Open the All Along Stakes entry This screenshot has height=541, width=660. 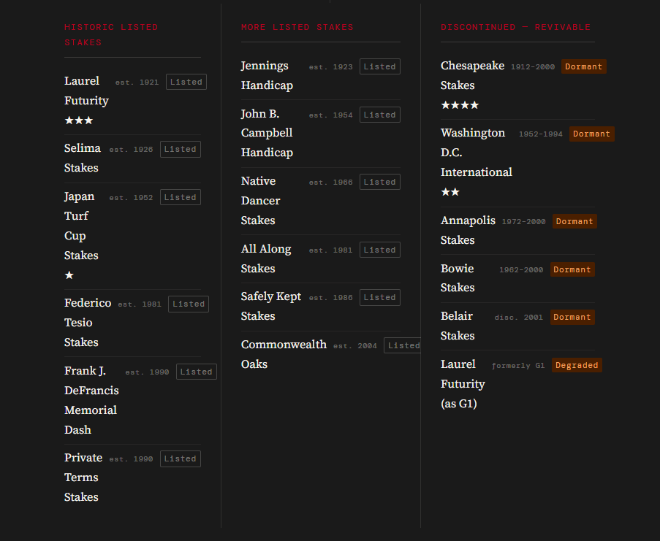click(x=266, y=259)
